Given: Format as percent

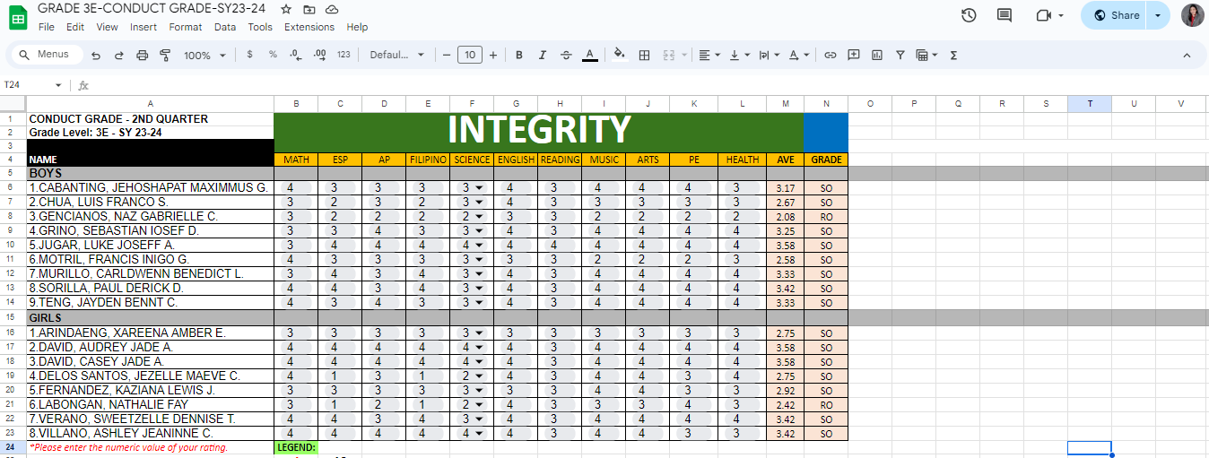Looking at the screenshot, I should 273,56.
